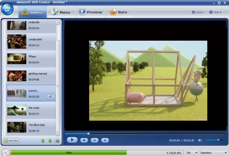Viewport: 229px width, 156px height.
Task: Play the video preview
Action: click(x=72, y=140)
